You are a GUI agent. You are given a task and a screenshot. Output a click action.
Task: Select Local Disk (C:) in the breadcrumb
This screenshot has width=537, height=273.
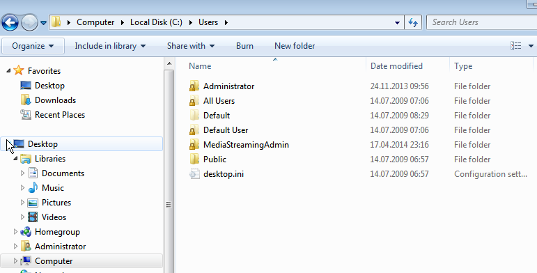(x=156, y=22)
